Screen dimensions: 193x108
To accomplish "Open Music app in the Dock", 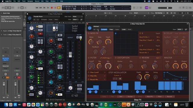I will 24,105.
